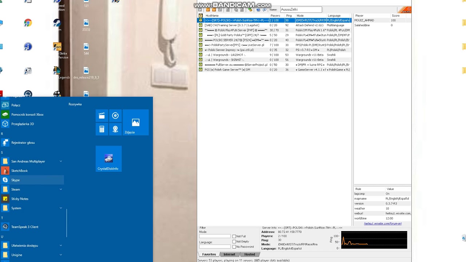Click the orange X Delete Server toolbar icon

(214, 10)
